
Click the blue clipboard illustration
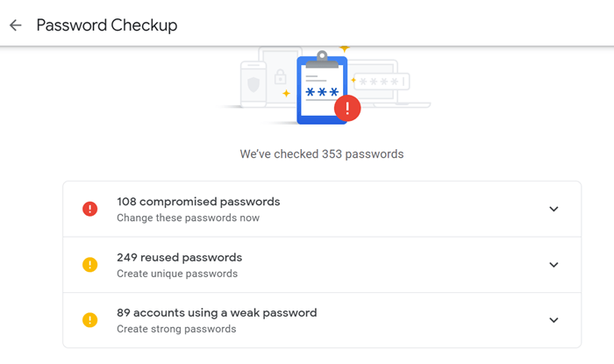tap(322, 89)
